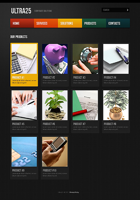This screenshot has width=140, height=200.
Task: Select the newspaper and red pen image
Action: click(x=85, y=105)
